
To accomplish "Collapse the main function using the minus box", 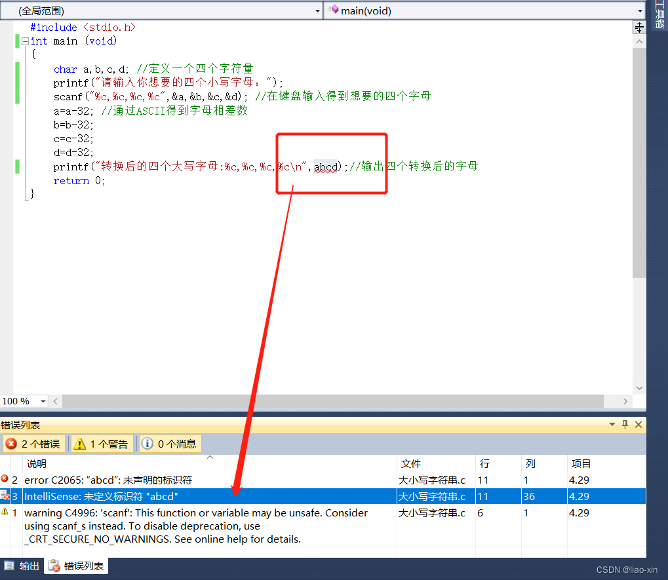I will [24, 41].
